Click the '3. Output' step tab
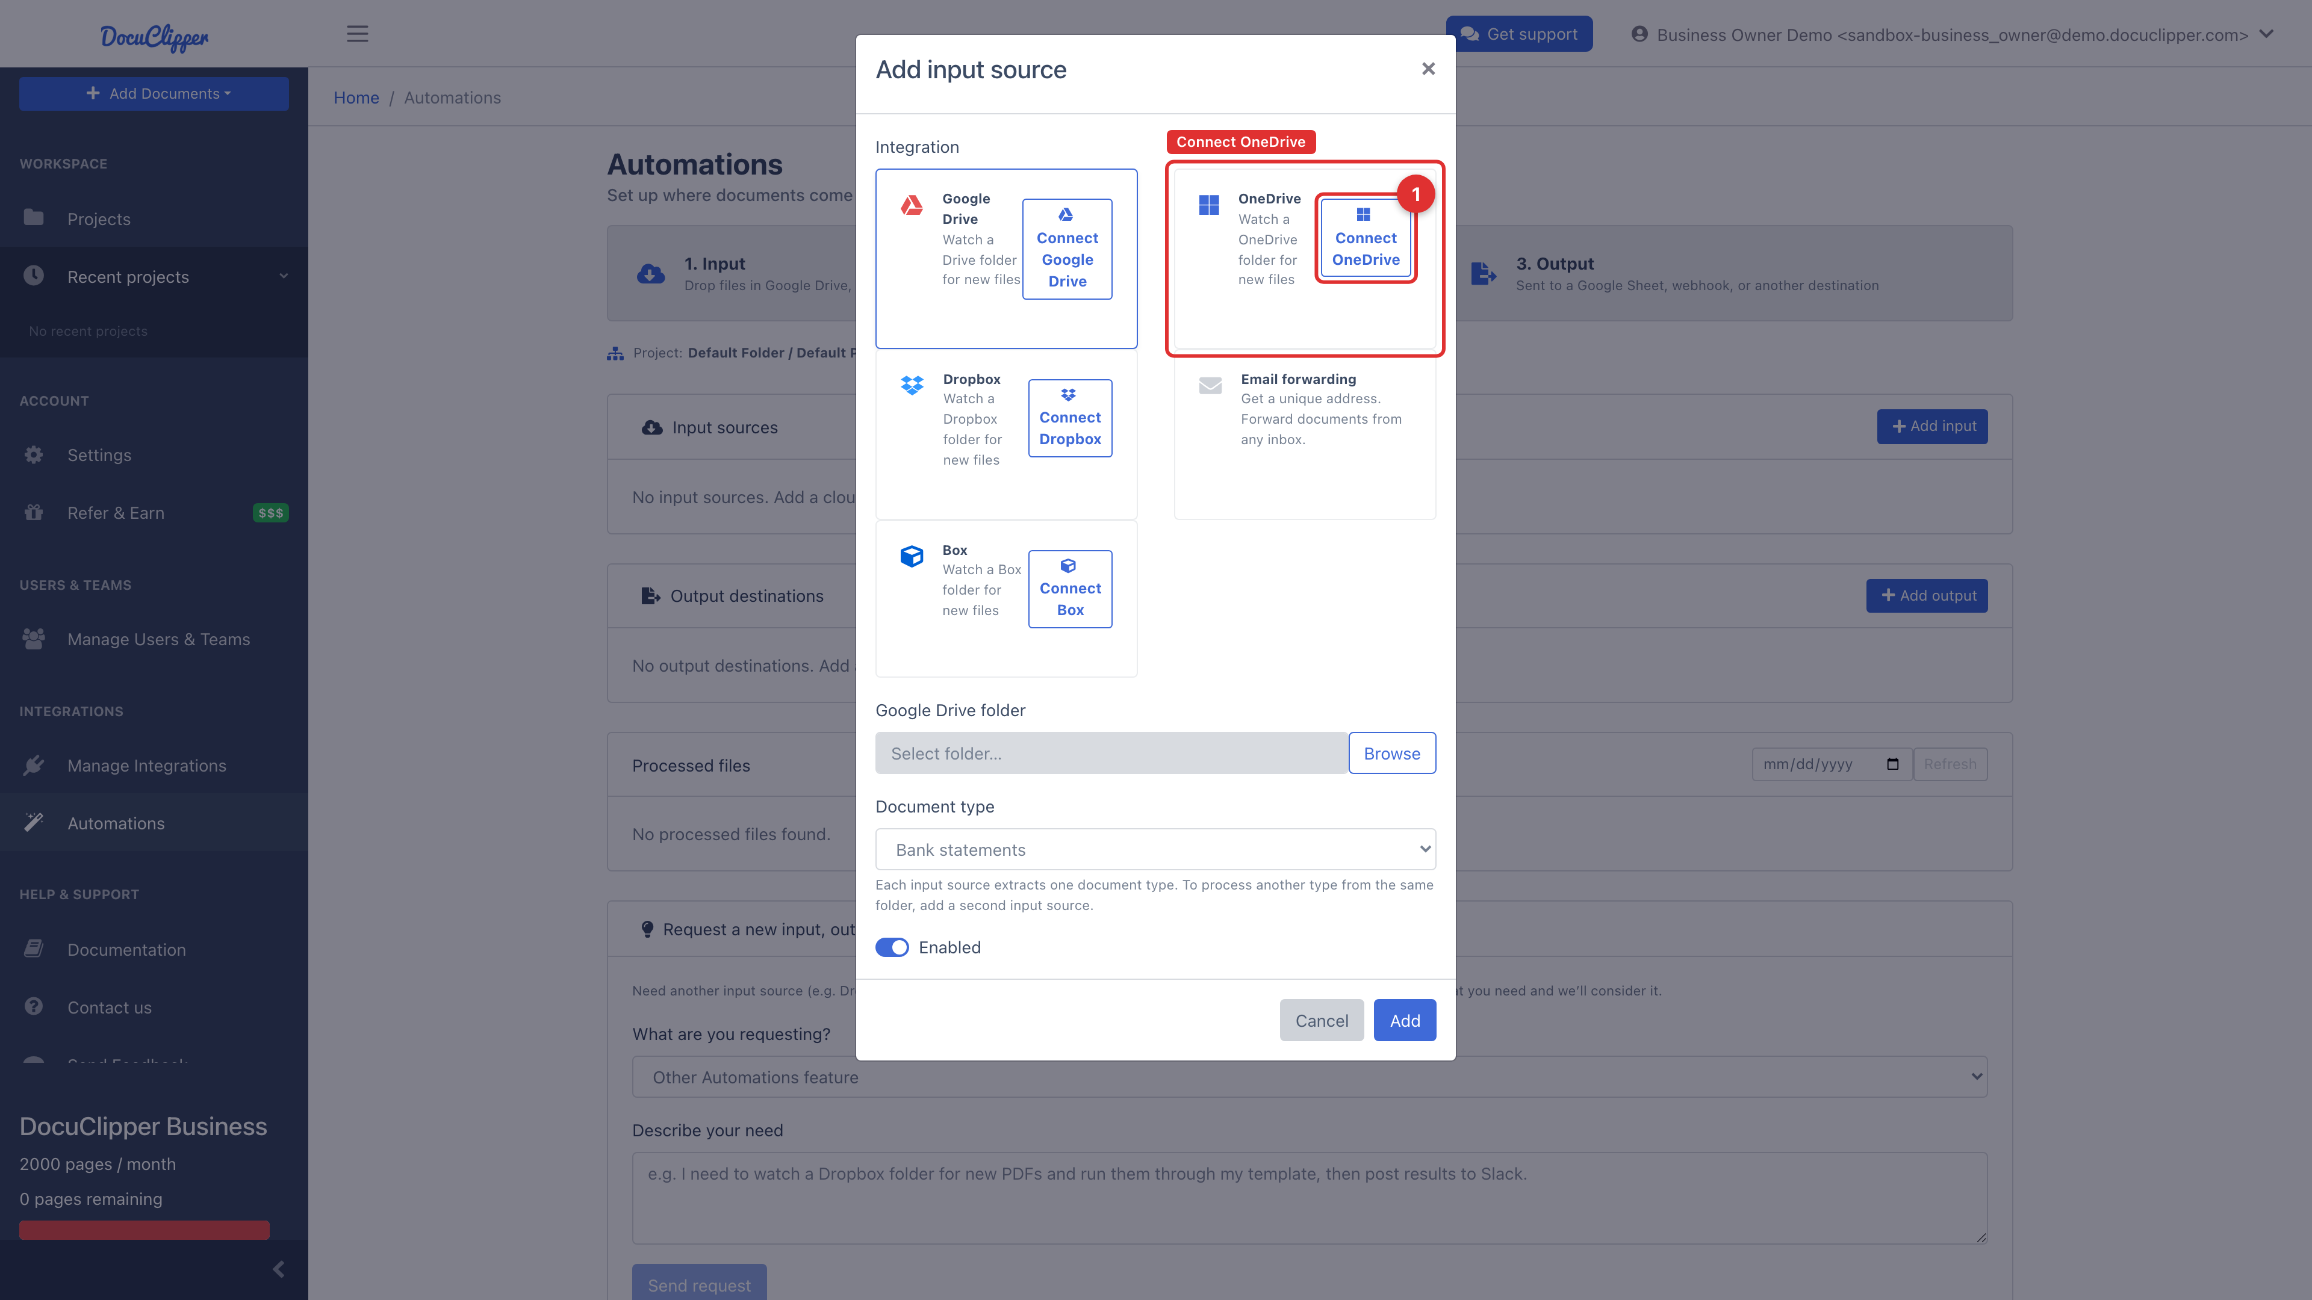 pos(1734,274)
